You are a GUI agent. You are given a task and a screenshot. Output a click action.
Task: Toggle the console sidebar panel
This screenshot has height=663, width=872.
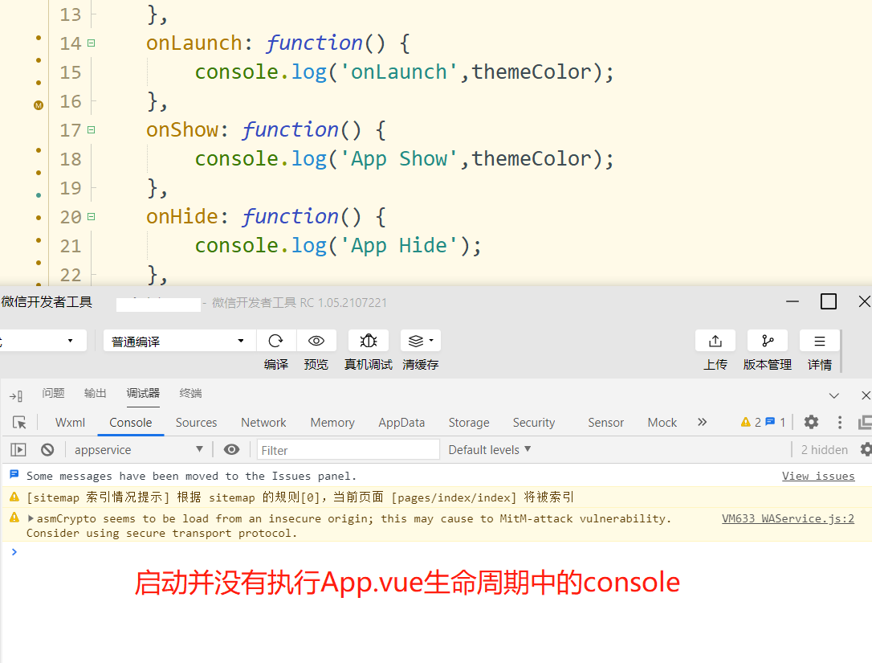tap(18, 450)
